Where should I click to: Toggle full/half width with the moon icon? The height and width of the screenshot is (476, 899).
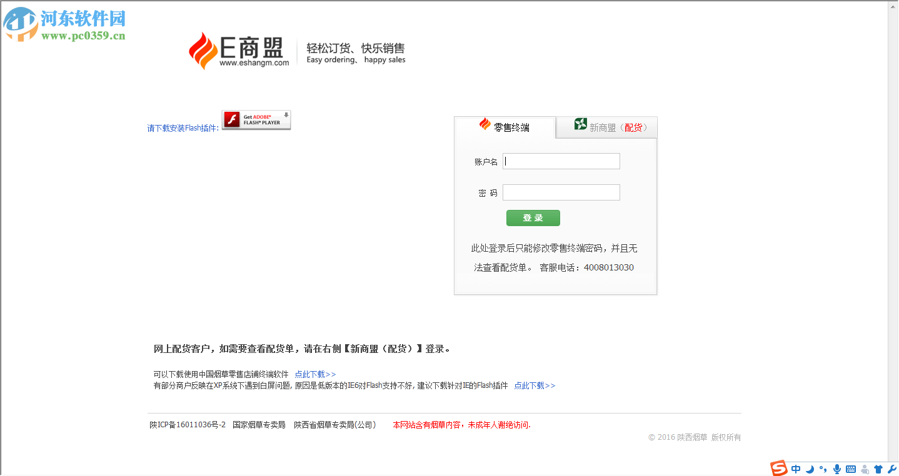click(x=810, y=469)
